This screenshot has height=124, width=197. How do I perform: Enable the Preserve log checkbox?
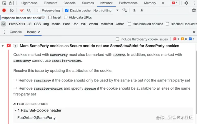click(38, 10)
